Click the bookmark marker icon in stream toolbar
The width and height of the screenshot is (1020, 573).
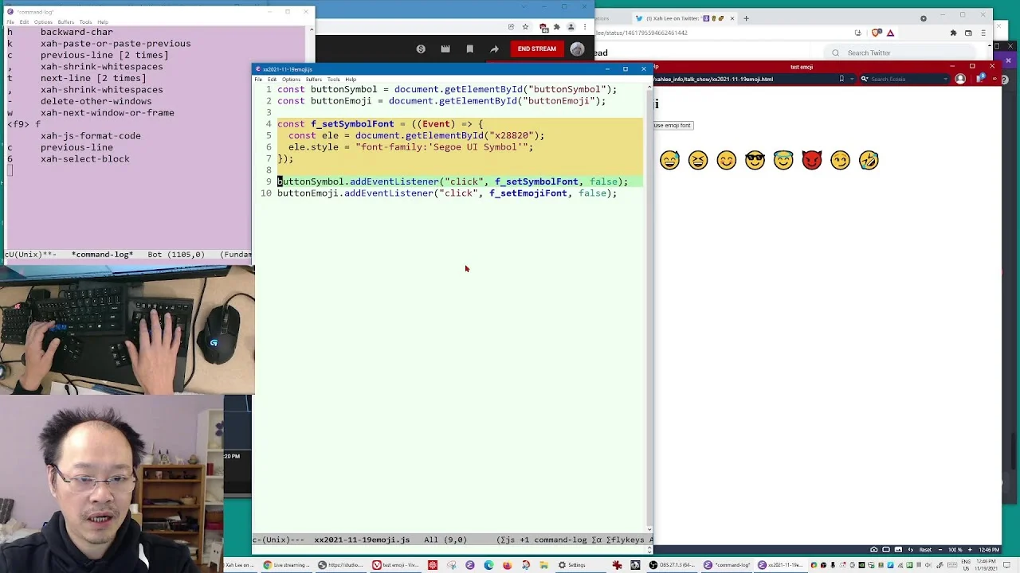pos(469,49)
